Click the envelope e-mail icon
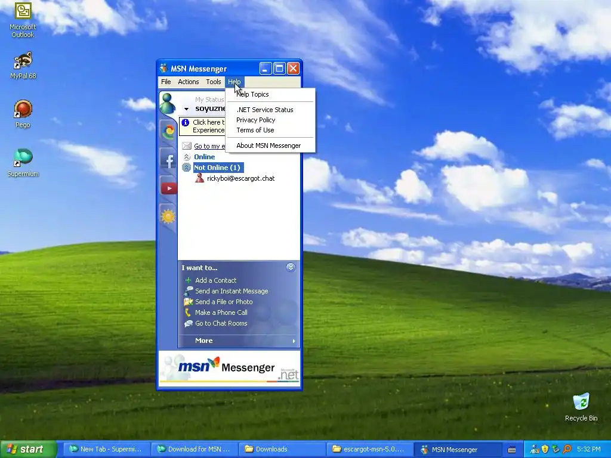The width and height of the screenshot is (611, 458). coord(187,146)
